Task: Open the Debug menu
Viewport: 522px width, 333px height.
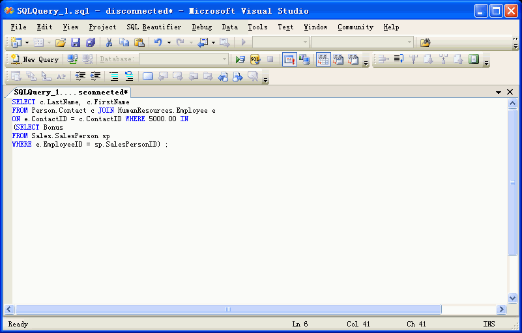Action: (x=202, y=27)
